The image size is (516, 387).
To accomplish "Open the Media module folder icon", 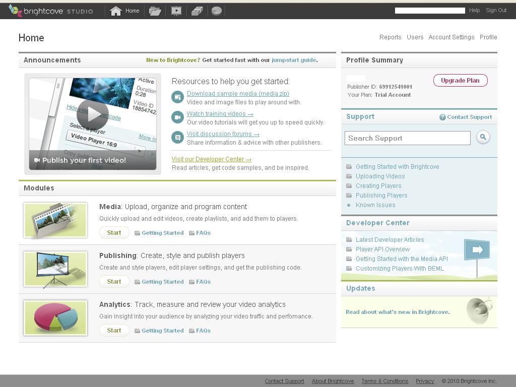I will (155, 11).
